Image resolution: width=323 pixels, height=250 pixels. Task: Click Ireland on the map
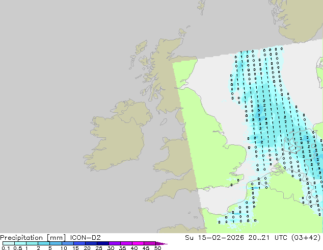click(117, 136)
